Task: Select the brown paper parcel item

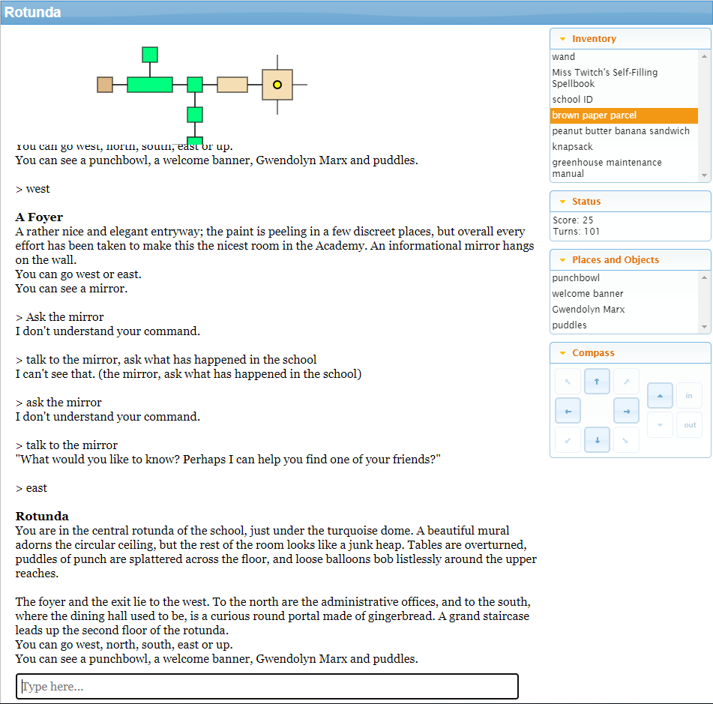Action: pyautogui.click(x=624, y=115)
